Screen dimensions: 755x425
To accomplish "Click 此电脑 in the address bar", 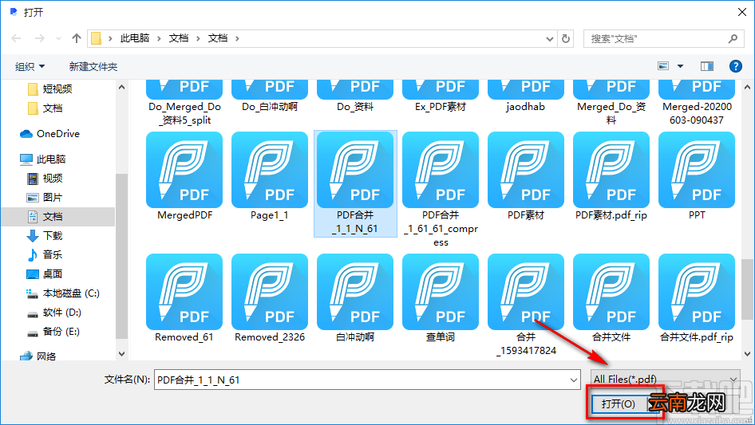I will [x=134, y=38].
